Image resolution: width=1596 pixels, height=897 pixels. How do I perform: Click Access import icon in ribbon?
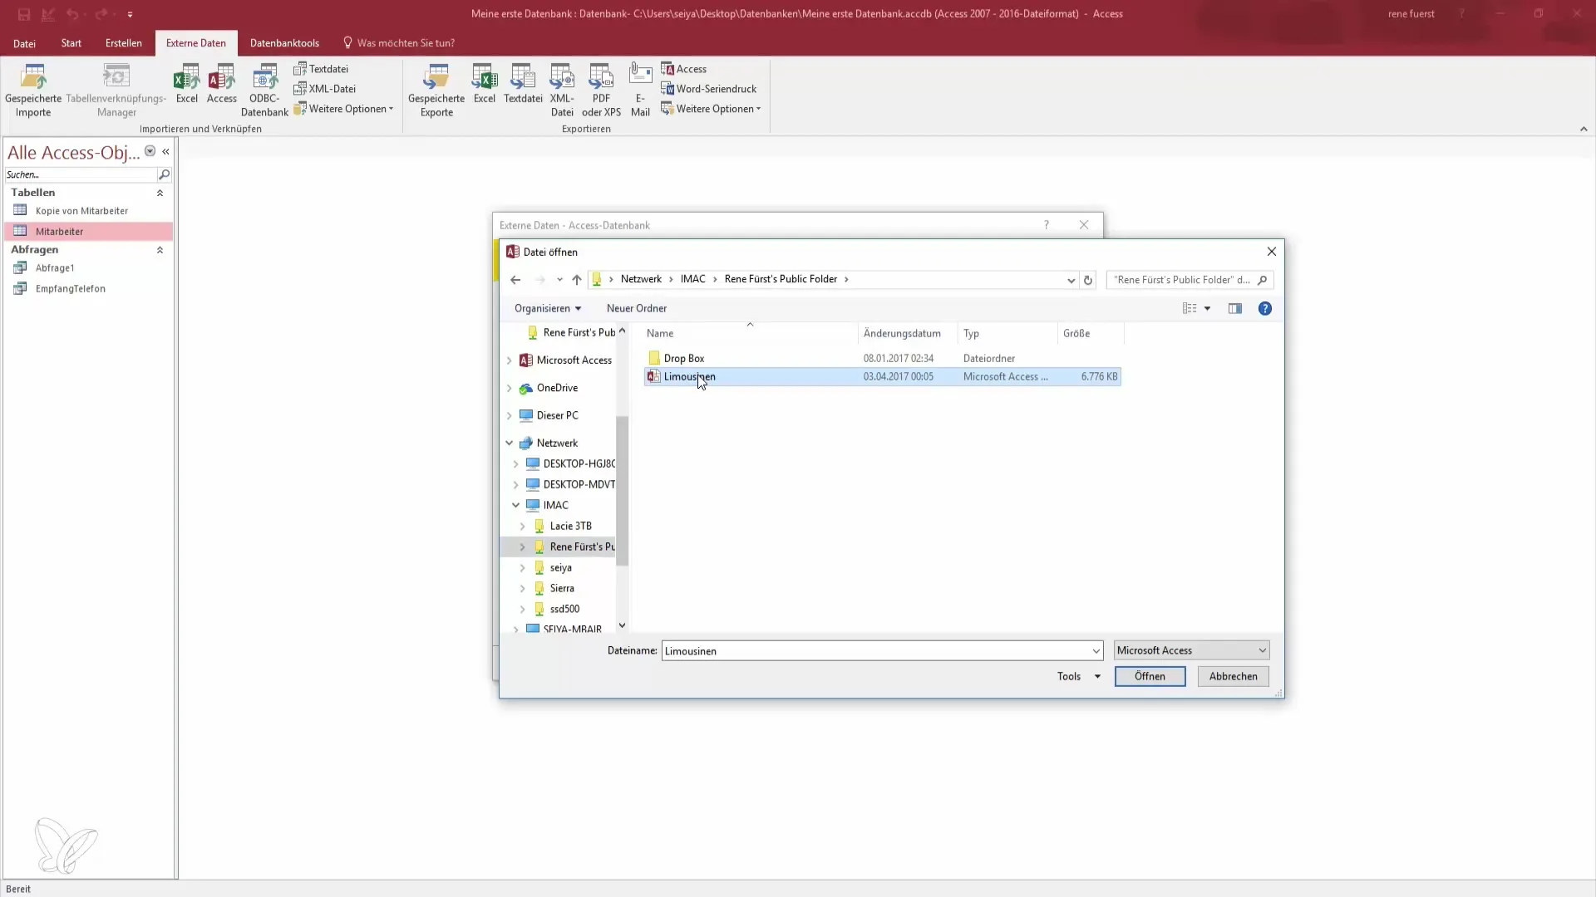point(222,84)
